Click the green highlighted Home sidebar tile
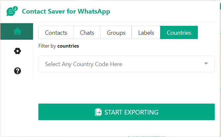Screen dimensions: 221x137 coord(17,31)
